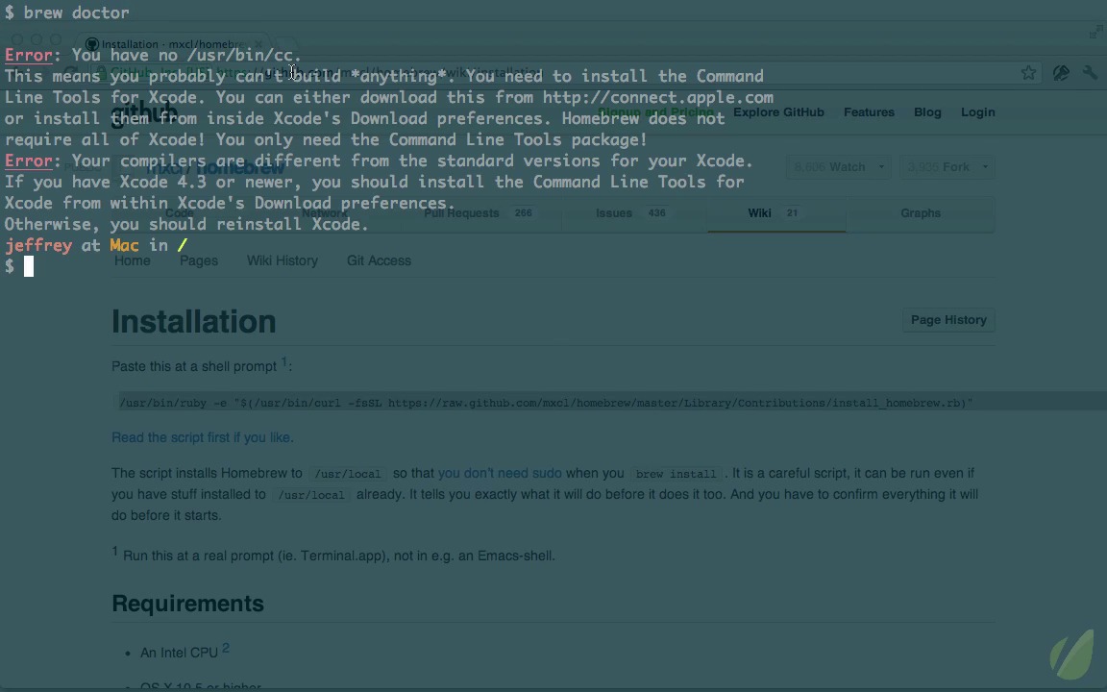Click 'Run this at a real prompt' footnote text
The image size is (1107, 692).
click(x=339, y=556)
